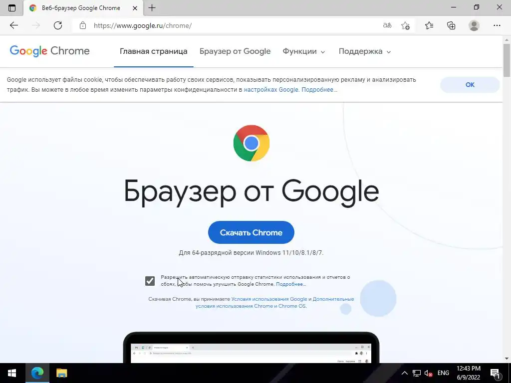Click the page vertical scrollbar thumb
511x383 pixels.
click(x=507, y=60)
